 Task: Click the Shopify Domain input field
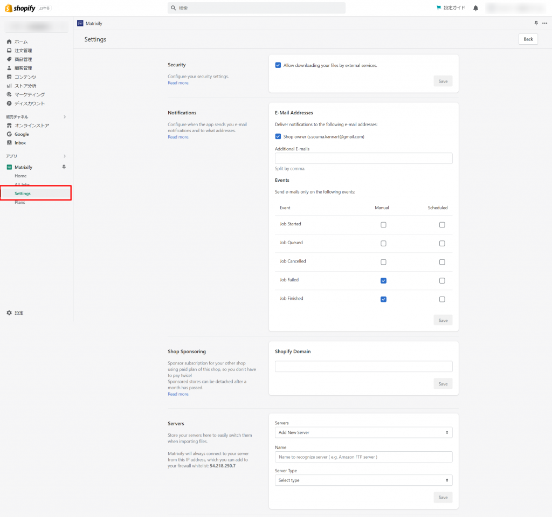[364, 366]
